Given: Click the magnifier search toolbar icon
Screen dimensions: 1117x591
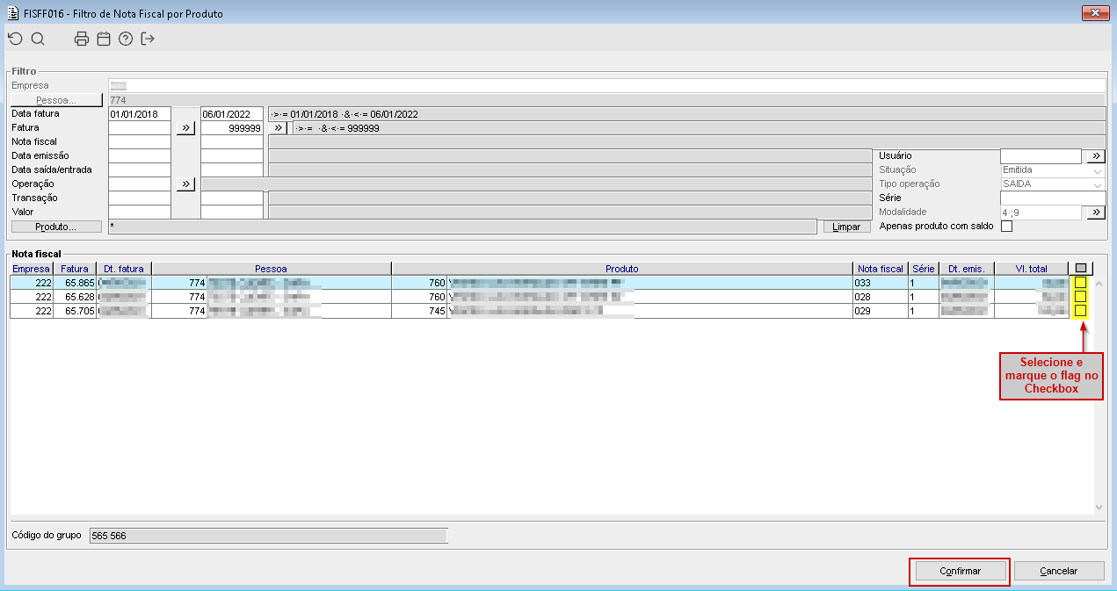Looking at the screenshot, I should click(x=38, y=39).
